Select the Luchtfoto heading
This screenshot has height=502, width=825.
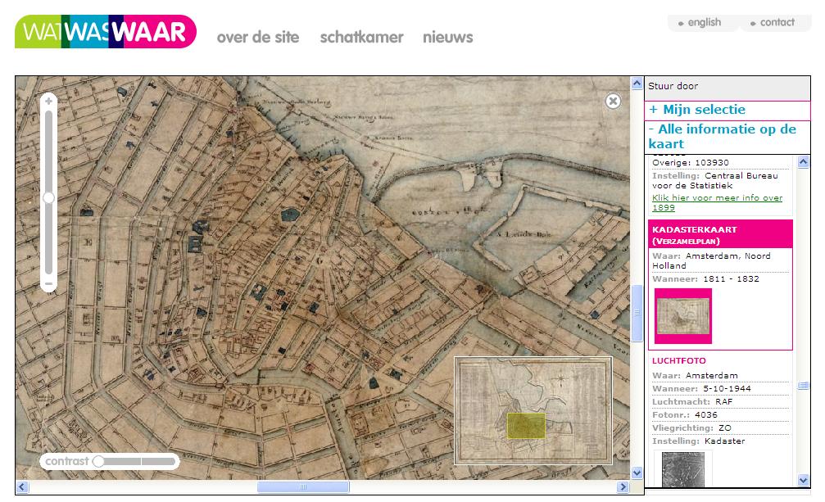coord(678,360)
